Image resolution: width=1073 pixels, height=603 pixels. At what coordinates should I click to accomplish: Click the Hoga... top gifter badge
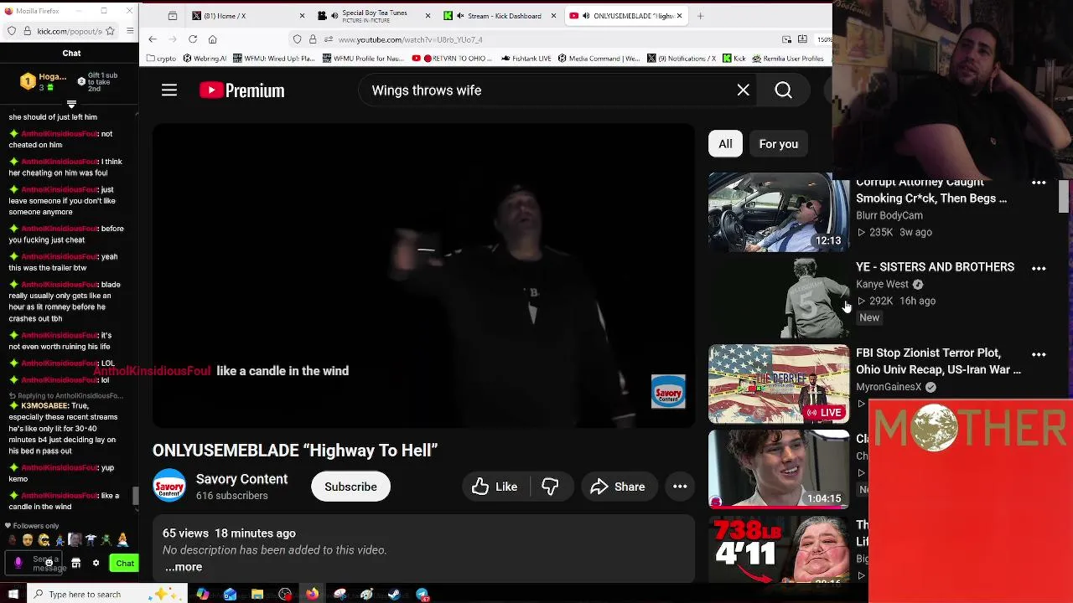[x=44, y=81]
